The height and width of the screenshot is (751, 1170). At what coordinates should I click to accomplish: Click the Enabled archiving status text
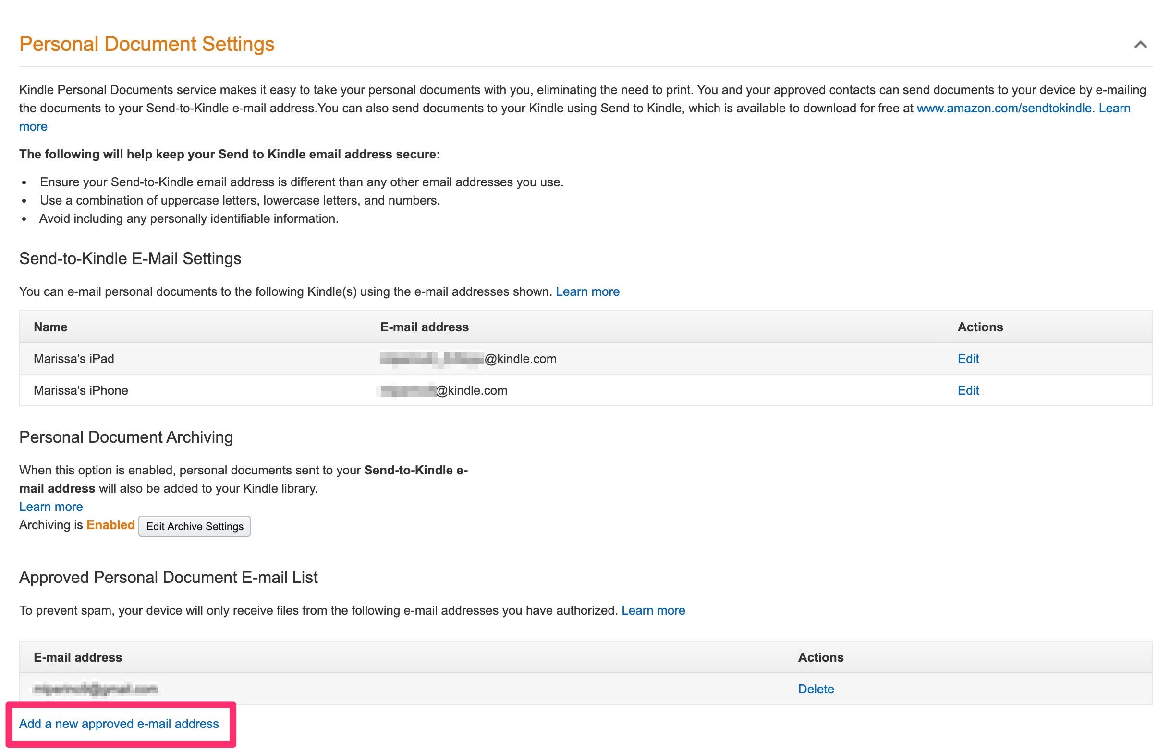click(x=110, y=525)
